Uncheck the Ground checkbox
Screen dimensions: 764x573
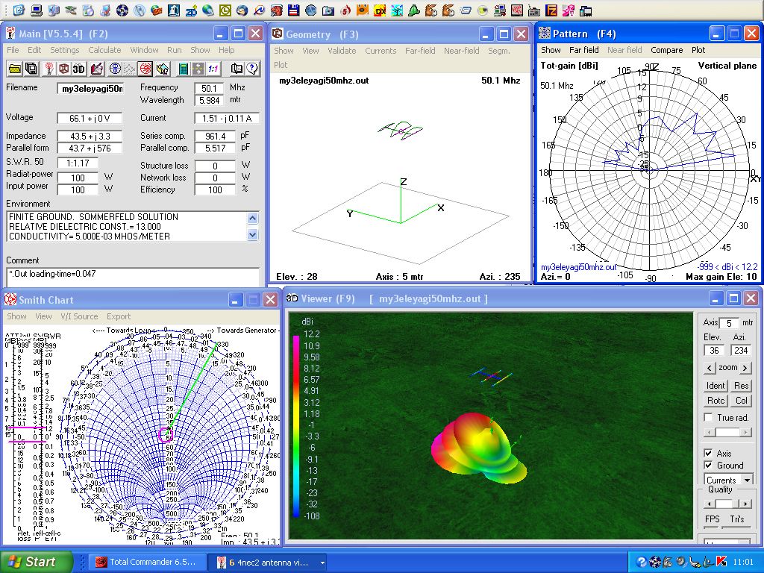click(709, 466)
